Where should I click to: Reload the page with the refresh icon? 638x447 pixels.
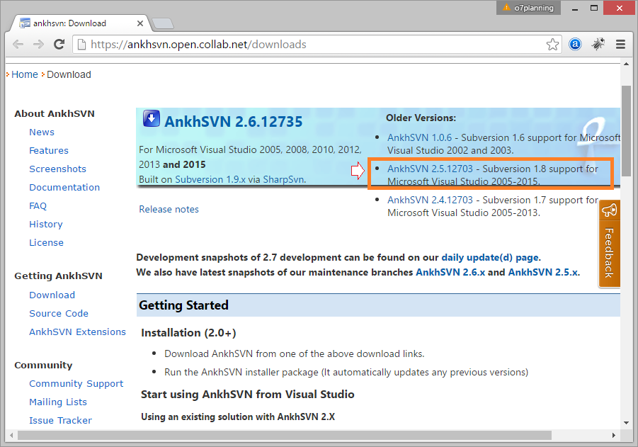click(59, 44)
